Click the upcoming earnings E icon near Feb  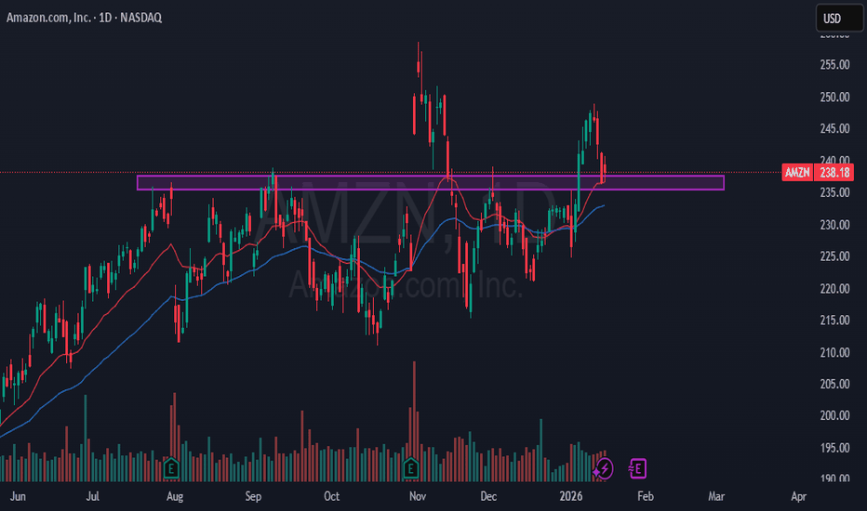tap(638, 467)
